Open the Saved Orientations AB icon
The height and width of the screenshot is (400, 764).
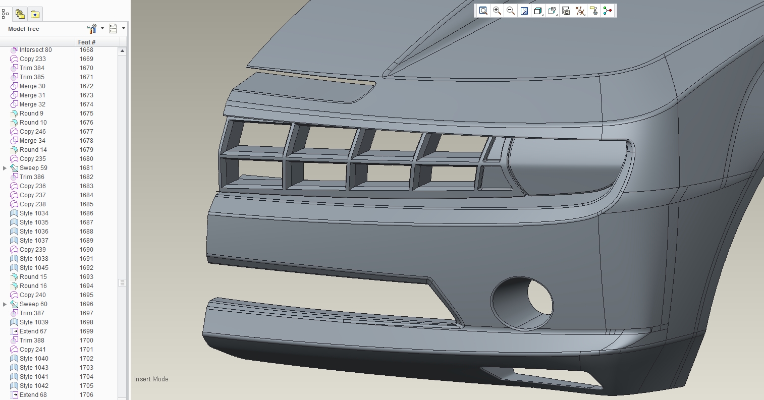click(552, 11)
